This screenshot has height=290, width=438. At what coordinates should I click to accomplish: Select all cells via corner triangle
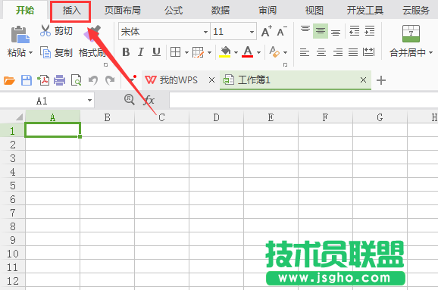18,117
